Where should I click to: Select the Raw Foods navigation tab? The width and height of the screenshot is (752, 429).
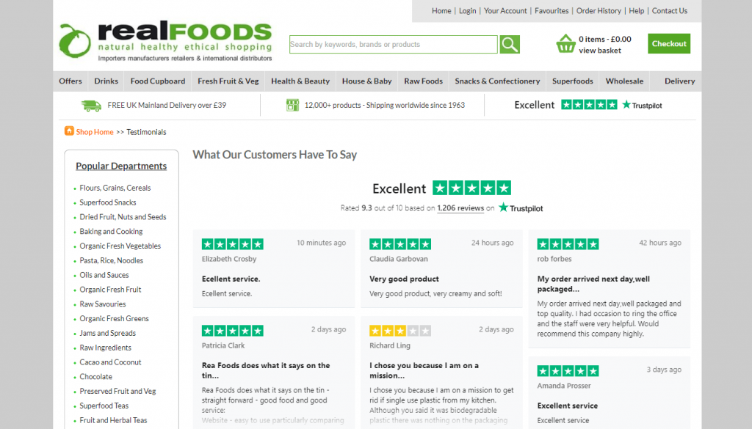(423, 81)
